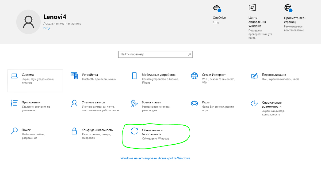Click Распознавание голоса, регион, дата description
Viewport: 321px width, 180px height.
point(156,108)
